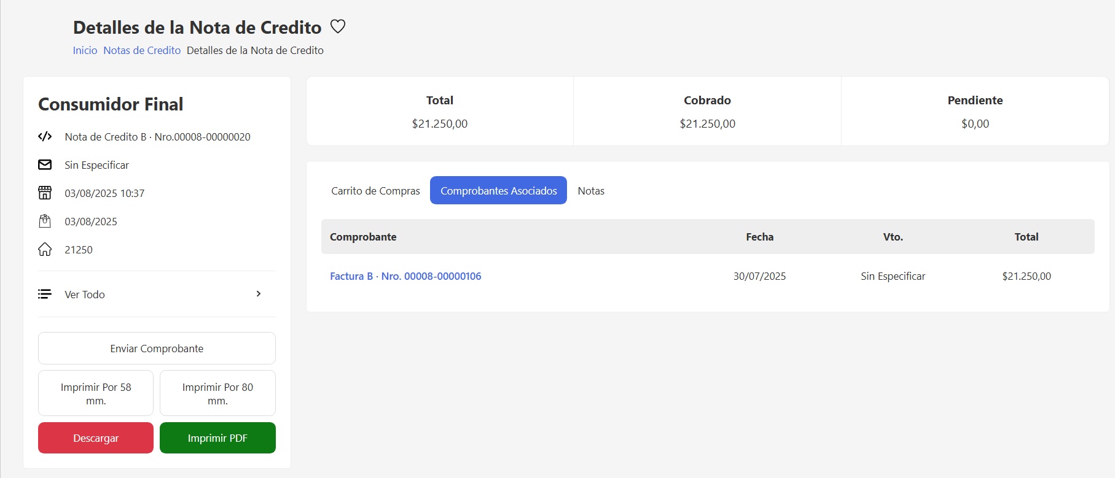Select the Comprobantes Asociados tab

pyautogui.click(x=498, y=191)
